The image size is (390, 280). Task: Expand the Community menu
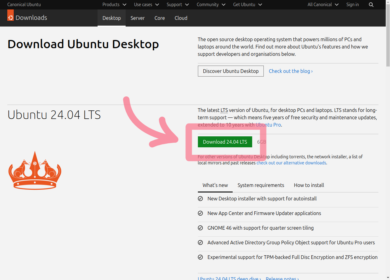click(x=211, y=5)
